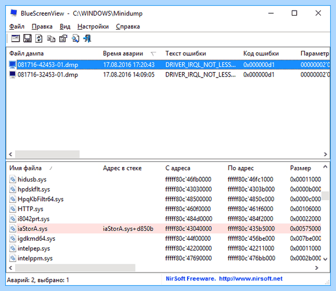Click the Find toolbar icon
Screen dimensions: 336x291
[75, 39]
